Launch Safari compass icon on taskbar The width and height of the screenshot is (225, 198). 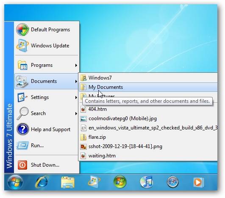[172, 182]
